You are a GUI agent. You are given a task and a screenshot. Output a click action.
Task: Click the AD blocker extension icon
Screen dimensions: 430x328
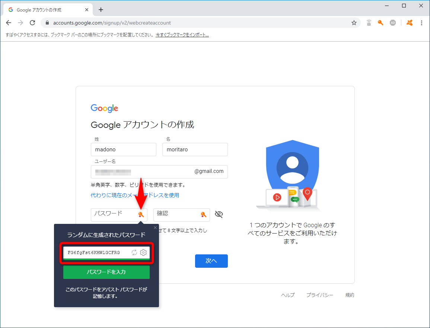point(393,23)
